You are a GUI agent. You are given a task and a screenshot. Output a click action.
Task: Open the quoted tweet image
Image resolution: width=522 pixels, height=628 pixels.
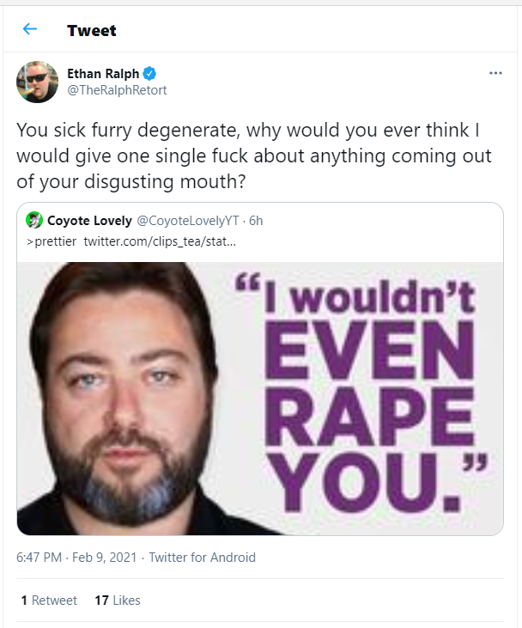pos(260,399)
